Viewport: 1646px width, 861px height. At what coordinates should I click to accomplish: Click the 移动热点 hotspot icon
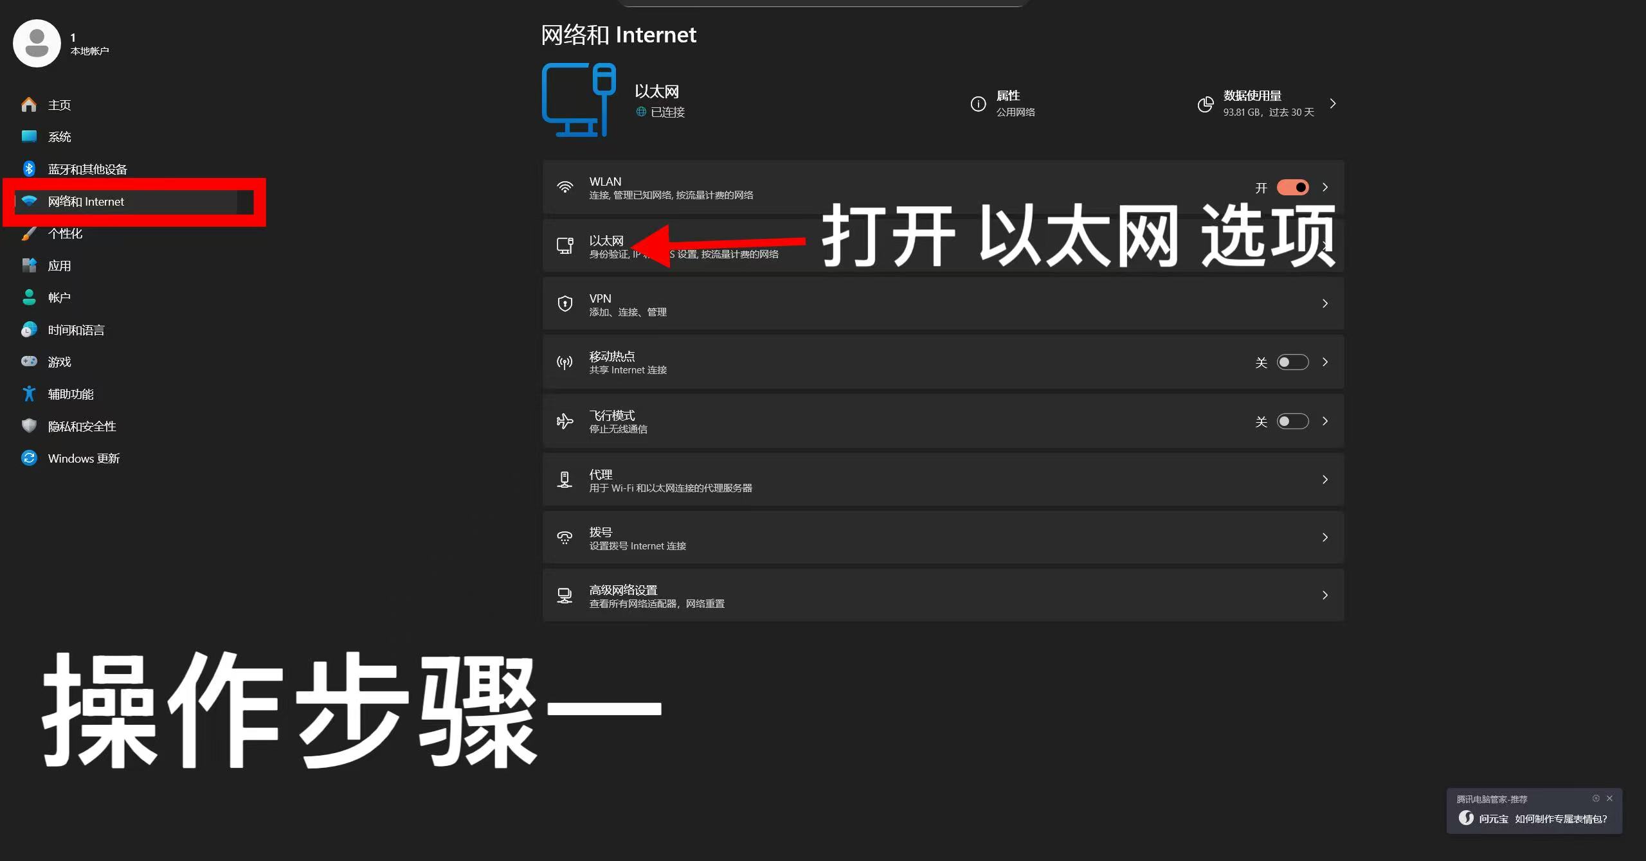[564, 362]
